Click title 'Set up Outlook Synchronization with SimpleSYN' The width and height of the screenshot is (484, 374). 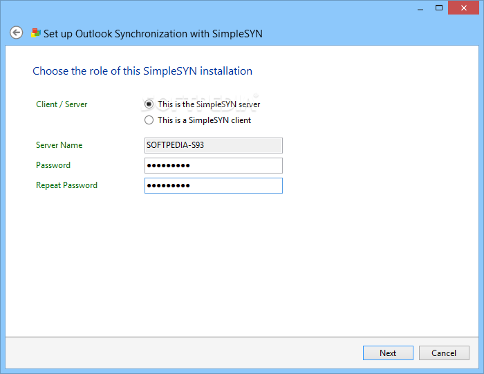[x=153, y=34]
